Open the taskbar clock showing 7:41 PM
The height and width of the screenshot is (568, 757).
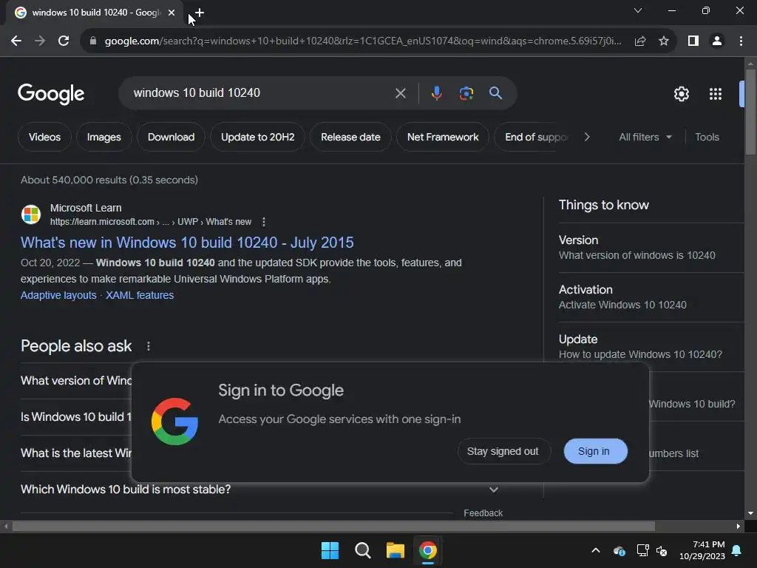tap(702, 550)
